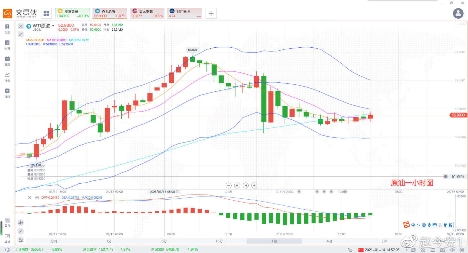Open the MACD indicator settings
468x253 pixels.
(x=37, y=198)
